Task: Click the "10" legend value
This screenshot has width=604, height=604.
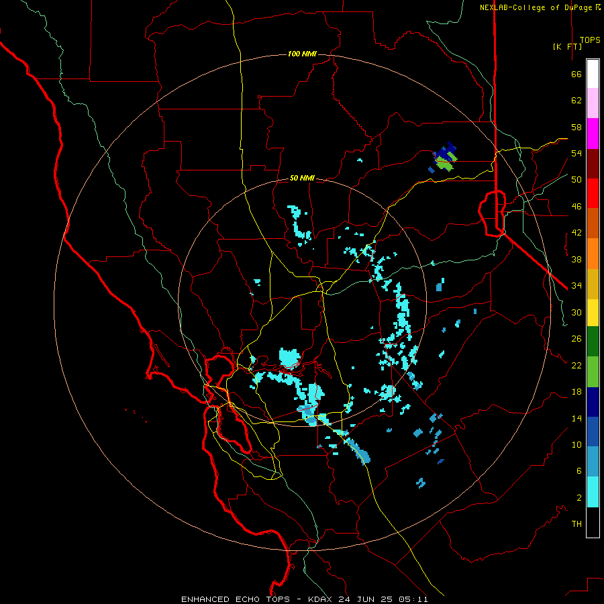Action: pyautogui.click(x=576, y=445)
